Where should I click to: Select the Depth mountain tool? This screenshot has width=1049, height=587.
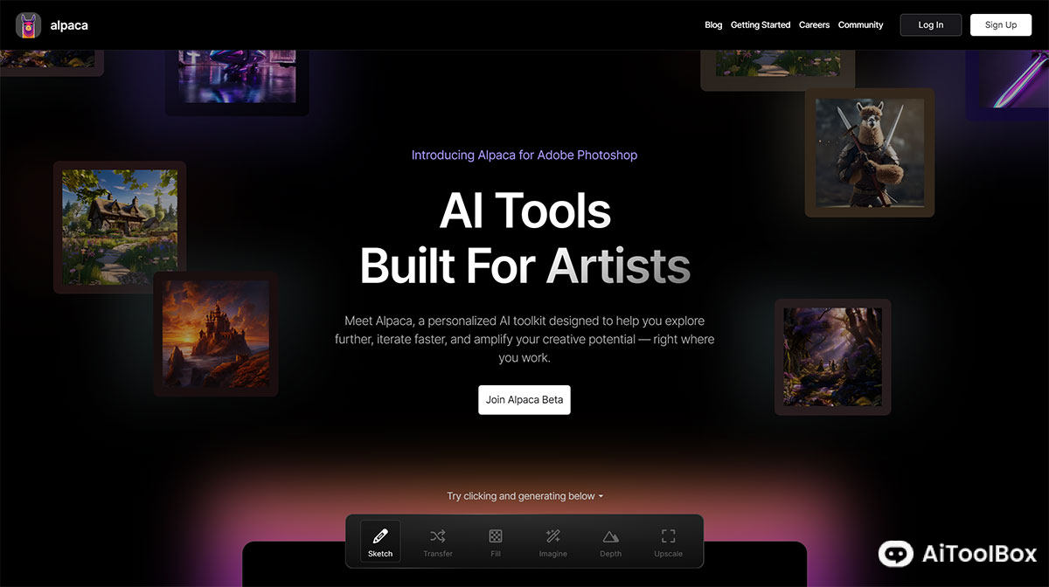(611, 542)
